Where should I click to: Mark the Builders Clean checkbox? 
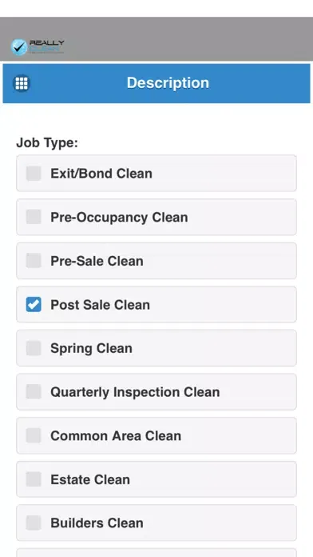point(34,523)
